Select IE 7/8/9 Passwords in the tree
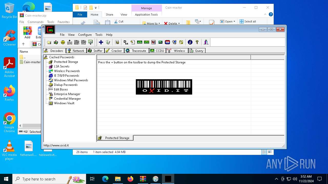This screenshot has height=184, width=328. [x=66, y=76]
